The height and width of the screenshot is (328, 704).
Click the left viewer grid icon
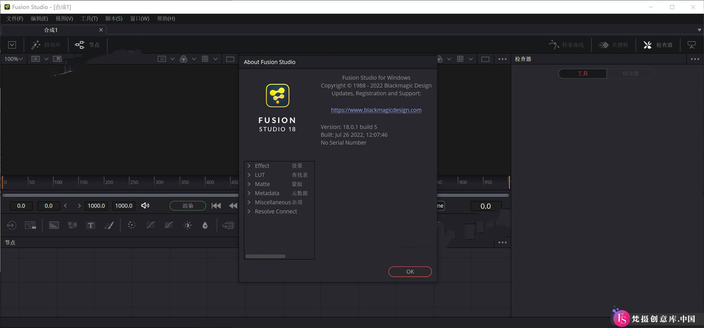click(205, 59)
